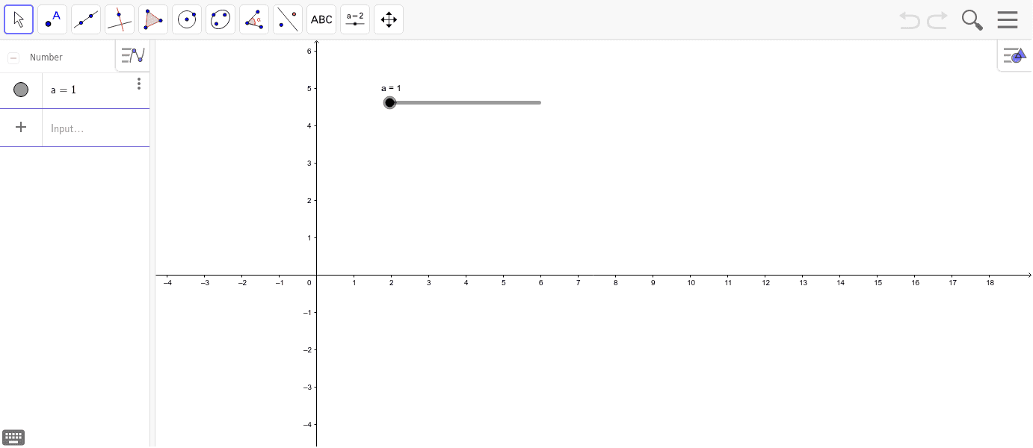Viewport: 1033px width, 448px height.
Task: Select the Line through two points tool
Action: point(86,19)
